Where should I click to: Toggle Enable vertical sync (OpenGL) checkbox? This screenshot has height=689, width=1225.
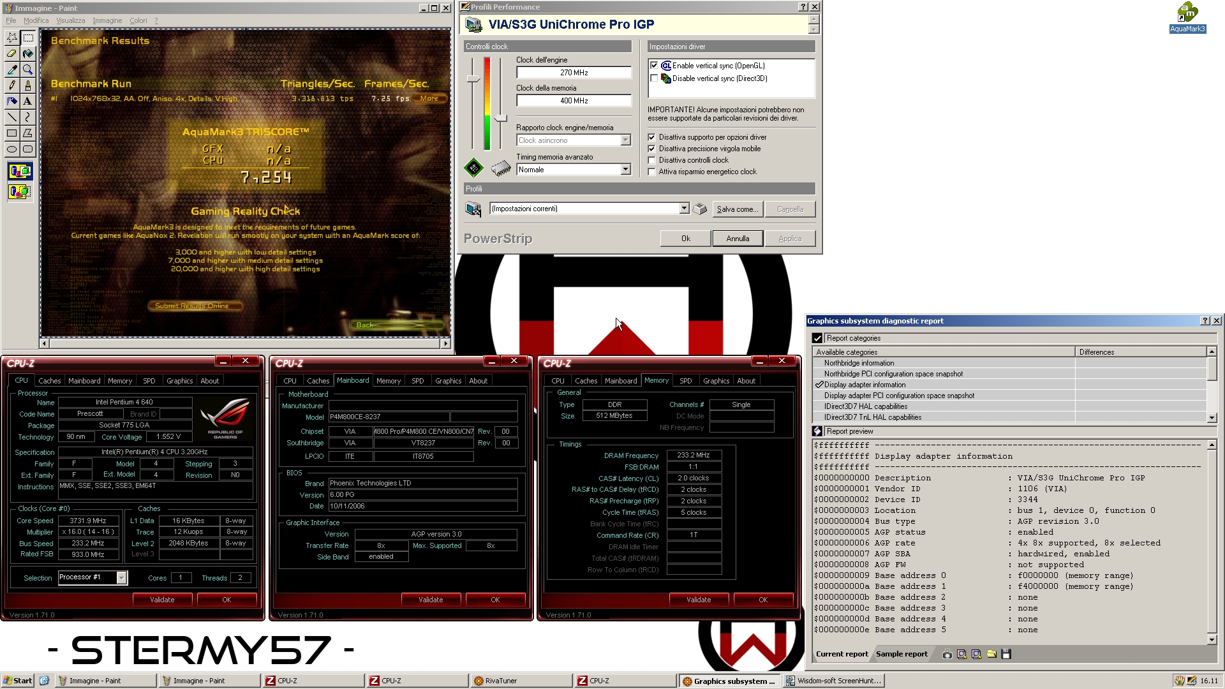pos(654,66)
